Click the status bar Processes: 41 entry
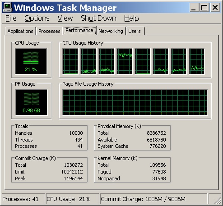The height and width of the screenshot is (206, 223). click(23, 199)
